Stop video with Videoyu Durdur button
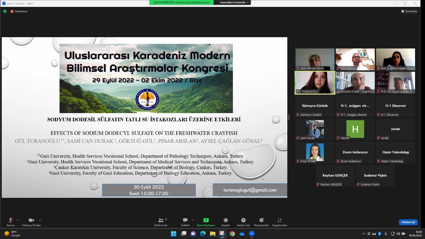 (31, 222)
